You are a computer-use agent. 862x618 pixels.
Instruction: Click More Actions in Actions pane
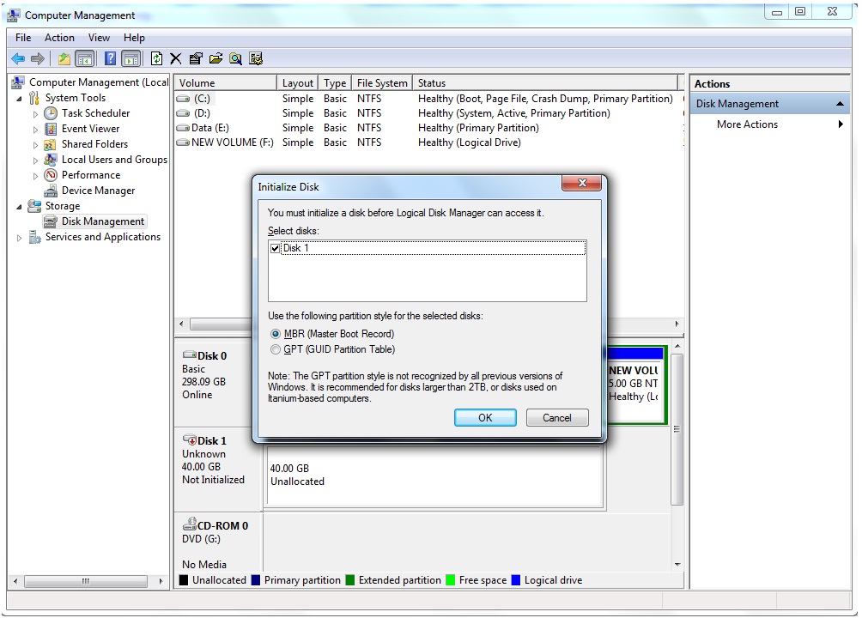coord(747,124)
